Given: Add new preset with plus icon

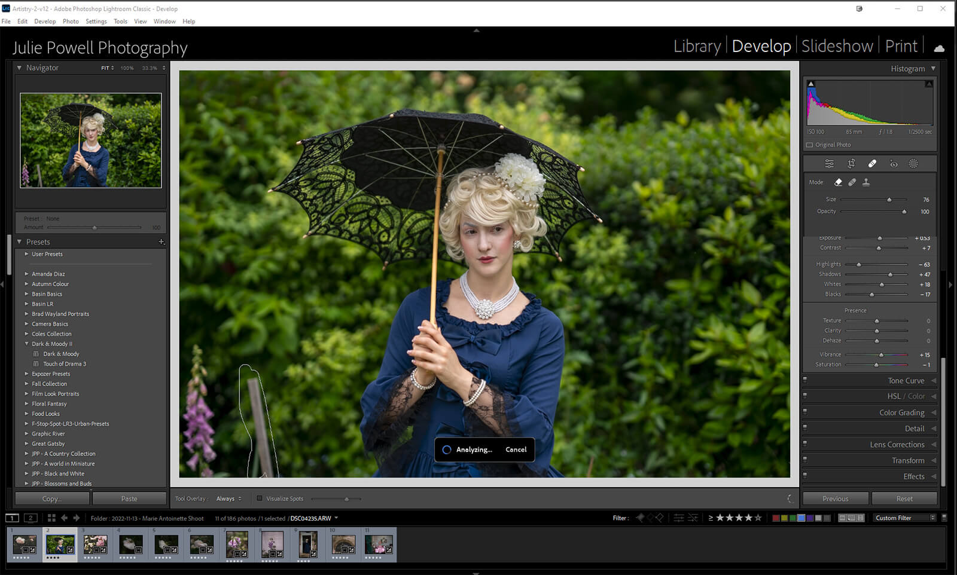Looking at the screenshot, I should tap(161, 242).
